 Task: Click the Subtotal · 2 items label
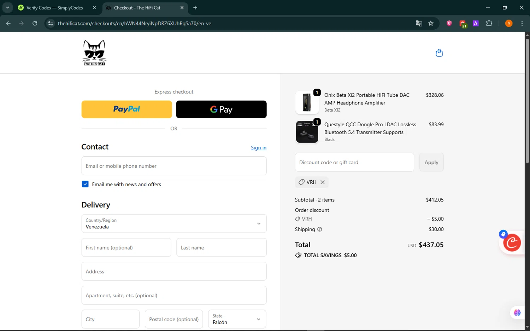pyautogui.click(x=314, y=200)
